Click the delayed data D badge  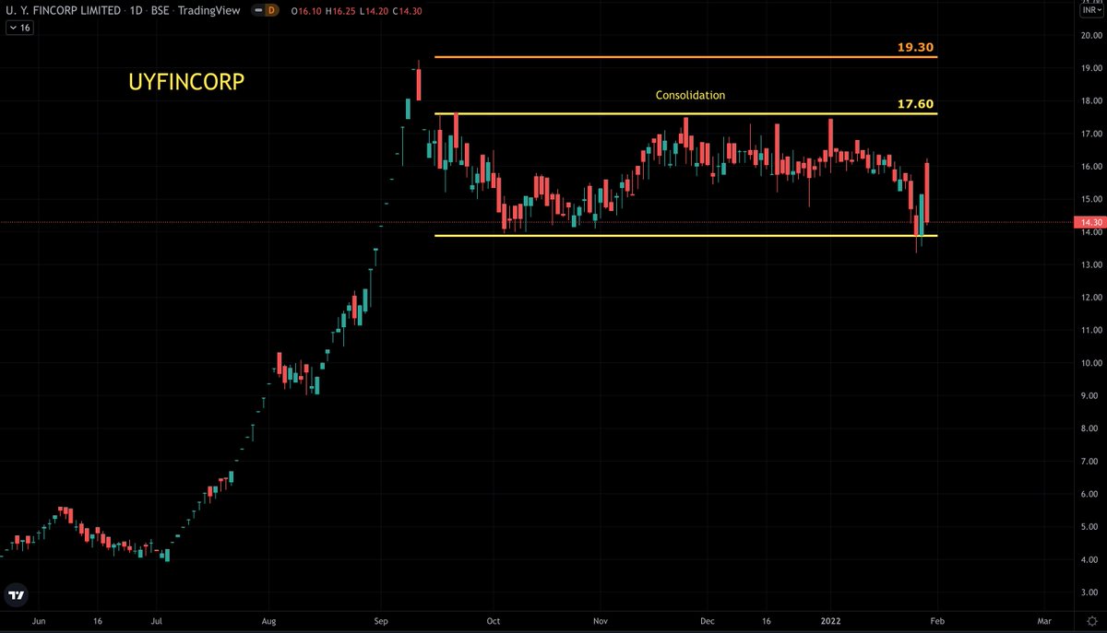pos(274,11)
